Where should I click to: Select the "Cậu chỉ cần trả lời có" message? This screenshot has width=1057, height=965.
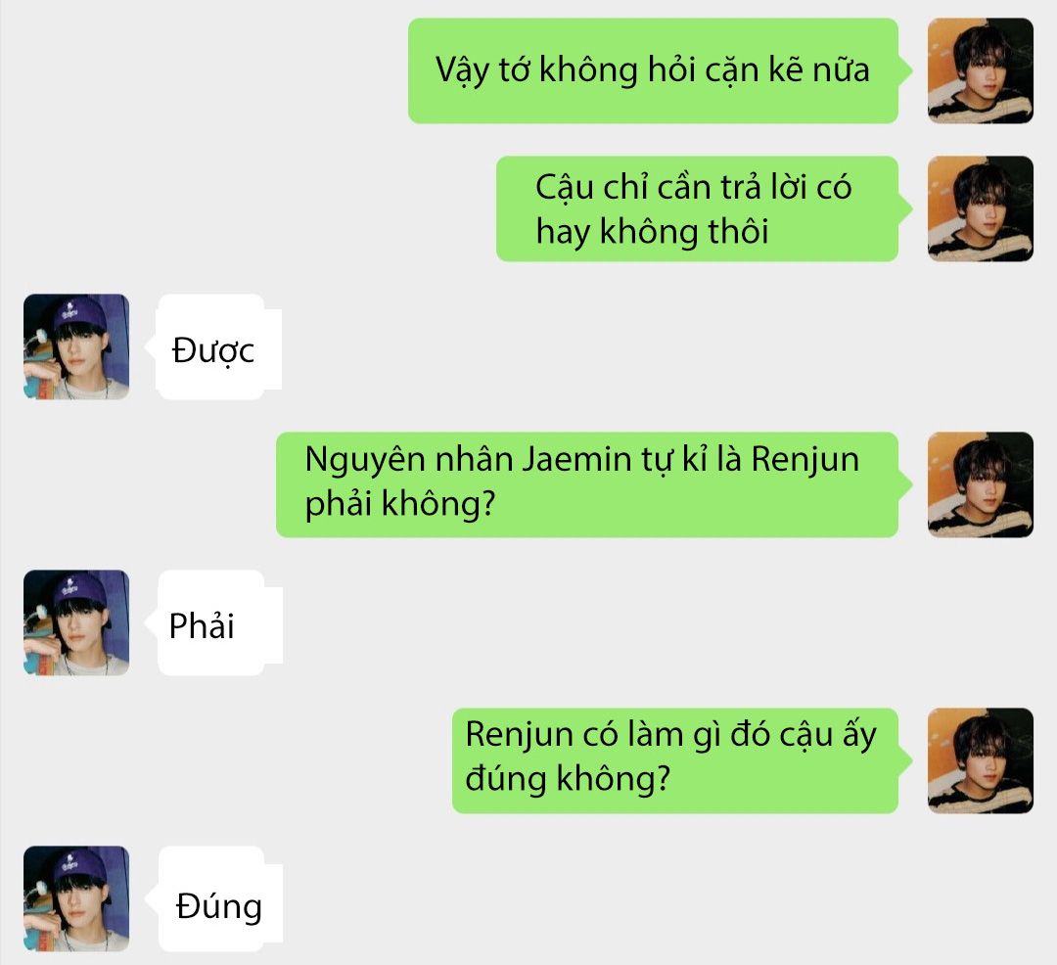(698, 208)
